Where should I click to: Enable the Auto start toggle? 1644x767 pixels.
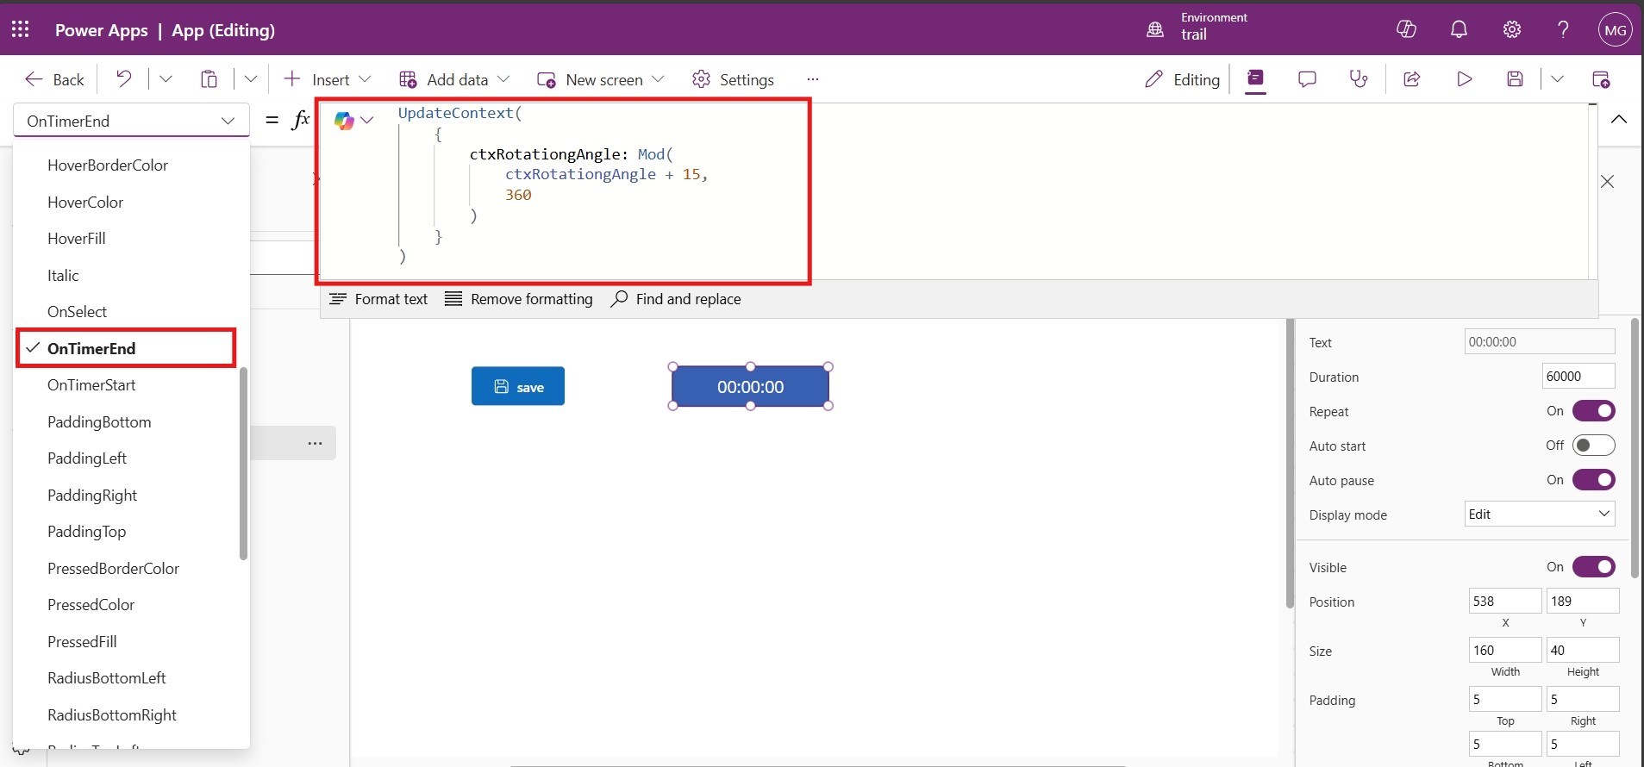point(1593,446)
